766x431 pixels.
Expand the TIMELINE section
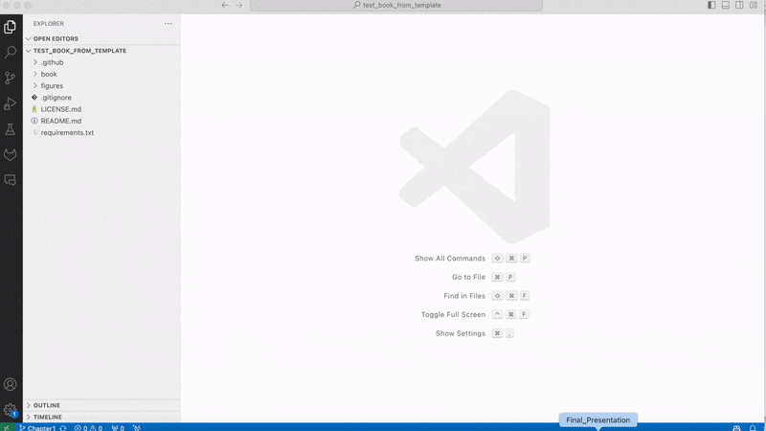[x=102, y=417]
